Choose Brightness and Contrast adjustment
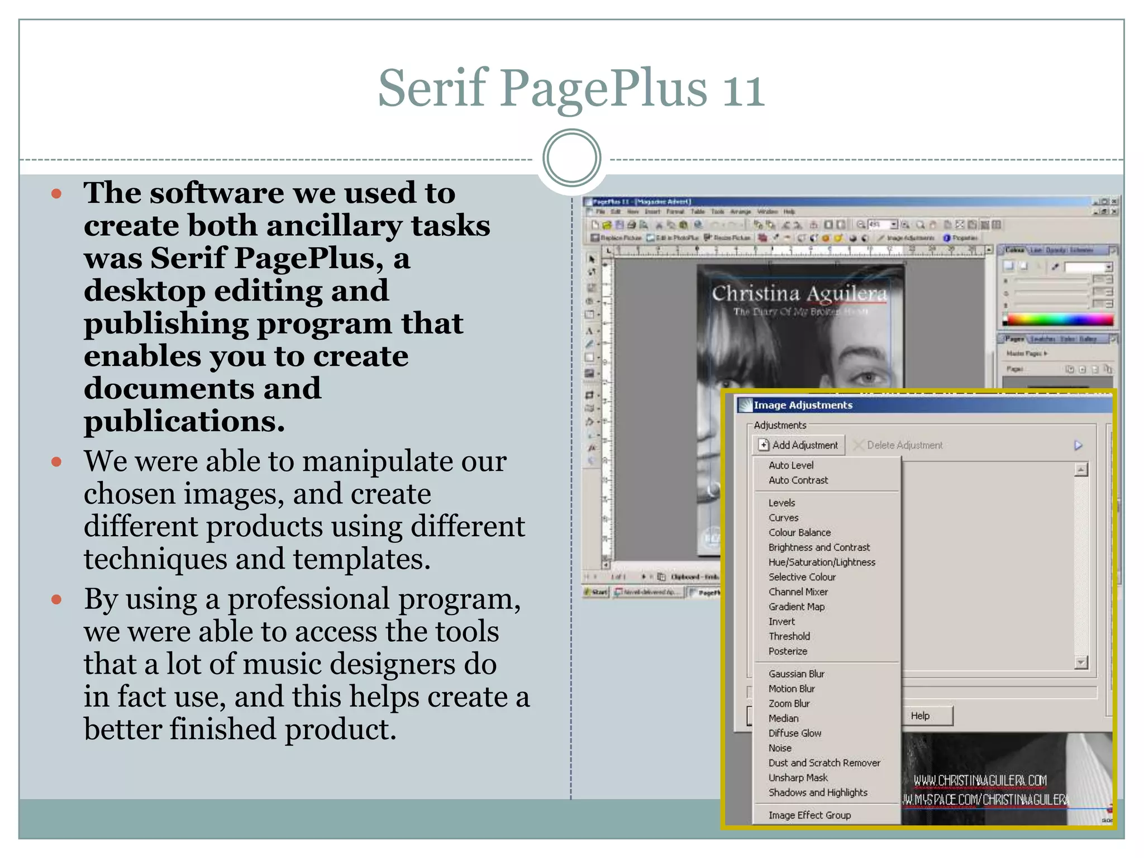Screen dimensions: 1144x858 [818, 547]
